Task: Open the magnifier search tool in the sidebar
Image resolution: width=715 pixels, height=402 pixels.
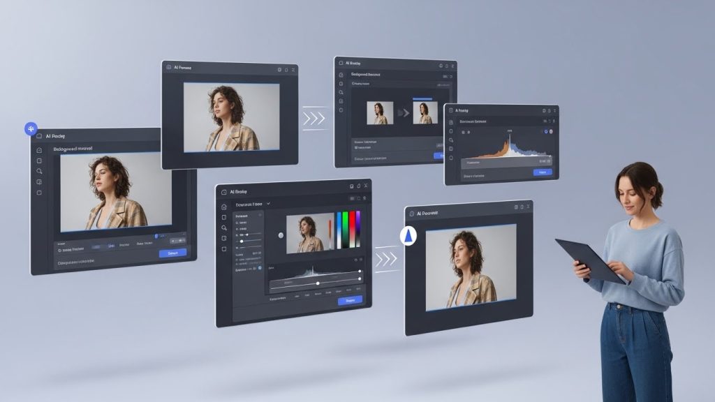Action: pos(39,172)
